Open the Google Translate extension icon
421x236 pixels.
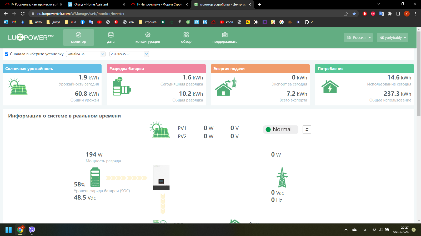point(382,14)
